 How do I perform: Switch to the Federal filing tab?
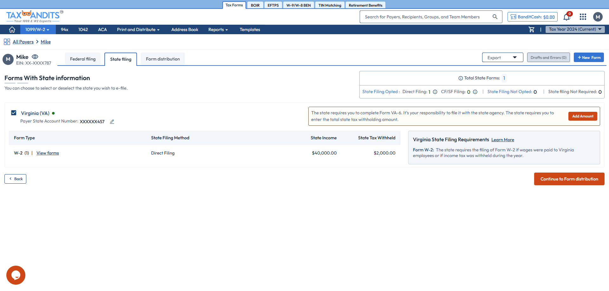coord(83,59)
